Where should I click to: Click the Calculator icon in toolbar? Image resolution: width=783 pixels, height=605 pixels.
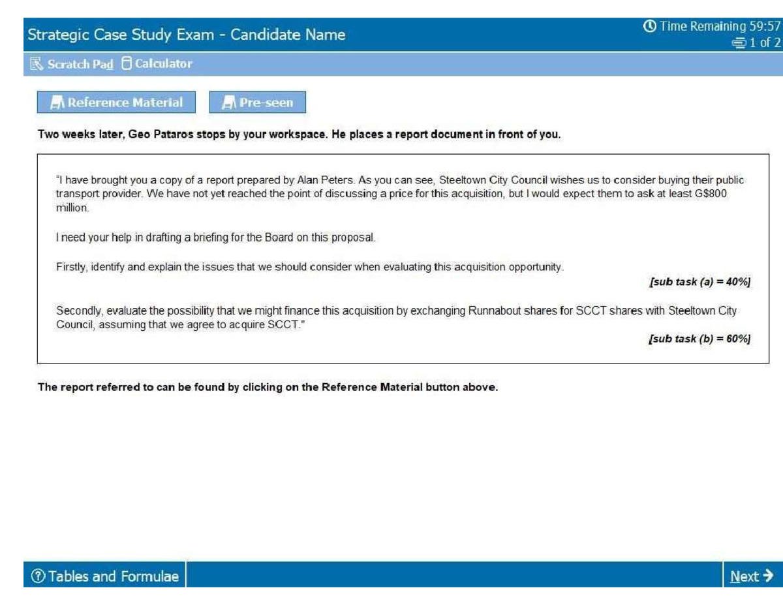[x=126, y=63]
